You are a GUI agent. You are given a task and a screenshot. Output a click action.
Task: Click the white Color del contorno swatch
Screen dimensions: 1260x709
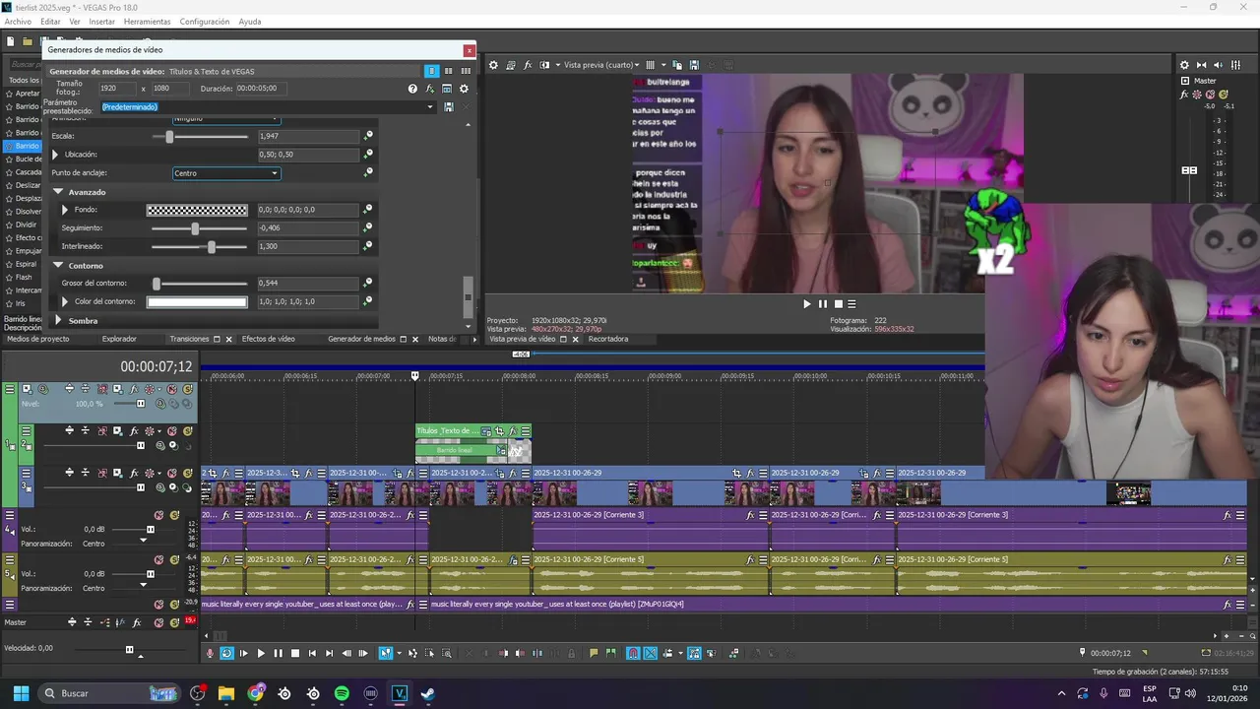(197, 301)
